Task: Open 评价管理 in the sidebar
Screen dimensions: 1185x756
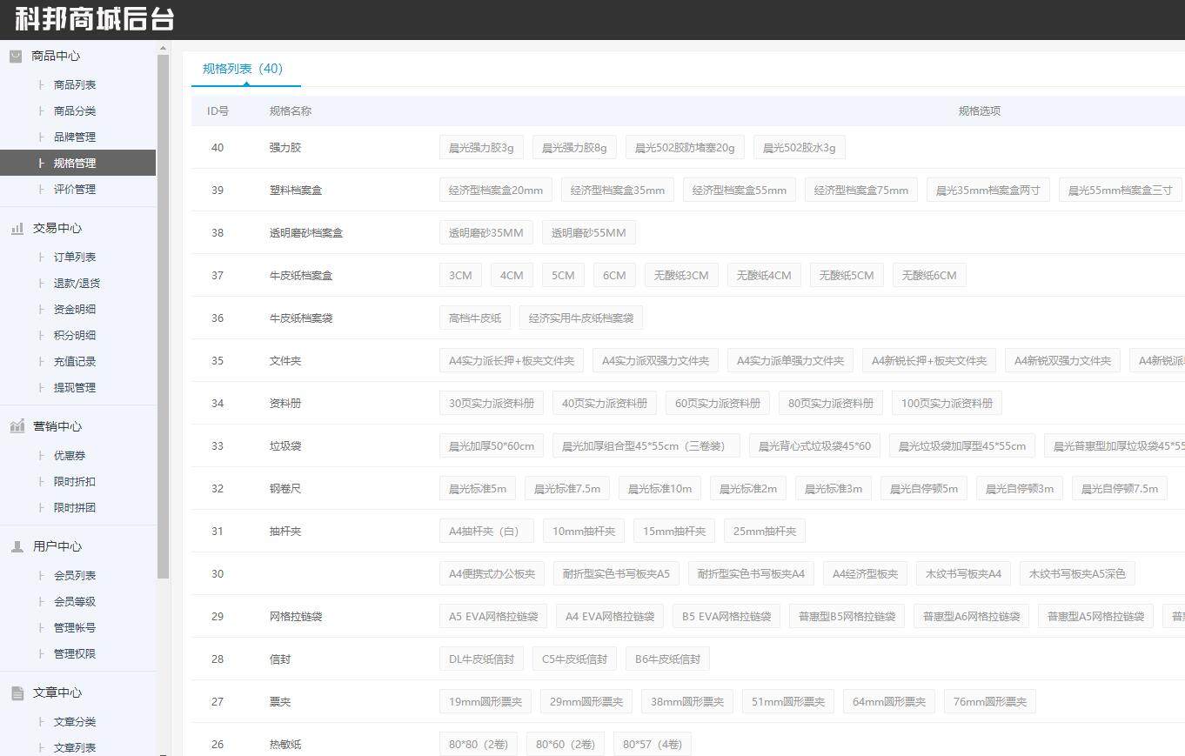Action: pyautogui.click(x=75, y=190)
